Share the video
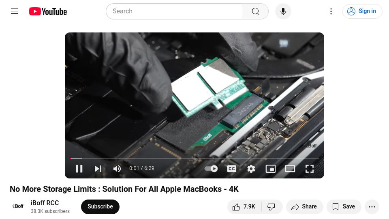Image resolution: width=389 pixels, height=219 pixels. coord(304,206)
